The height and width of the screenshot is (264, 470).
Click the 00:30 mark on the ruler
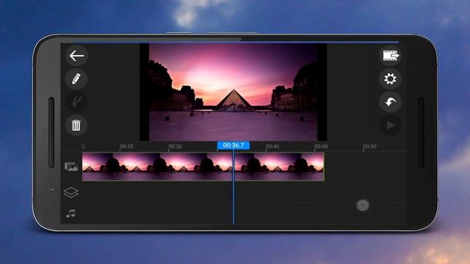point(175,147)
